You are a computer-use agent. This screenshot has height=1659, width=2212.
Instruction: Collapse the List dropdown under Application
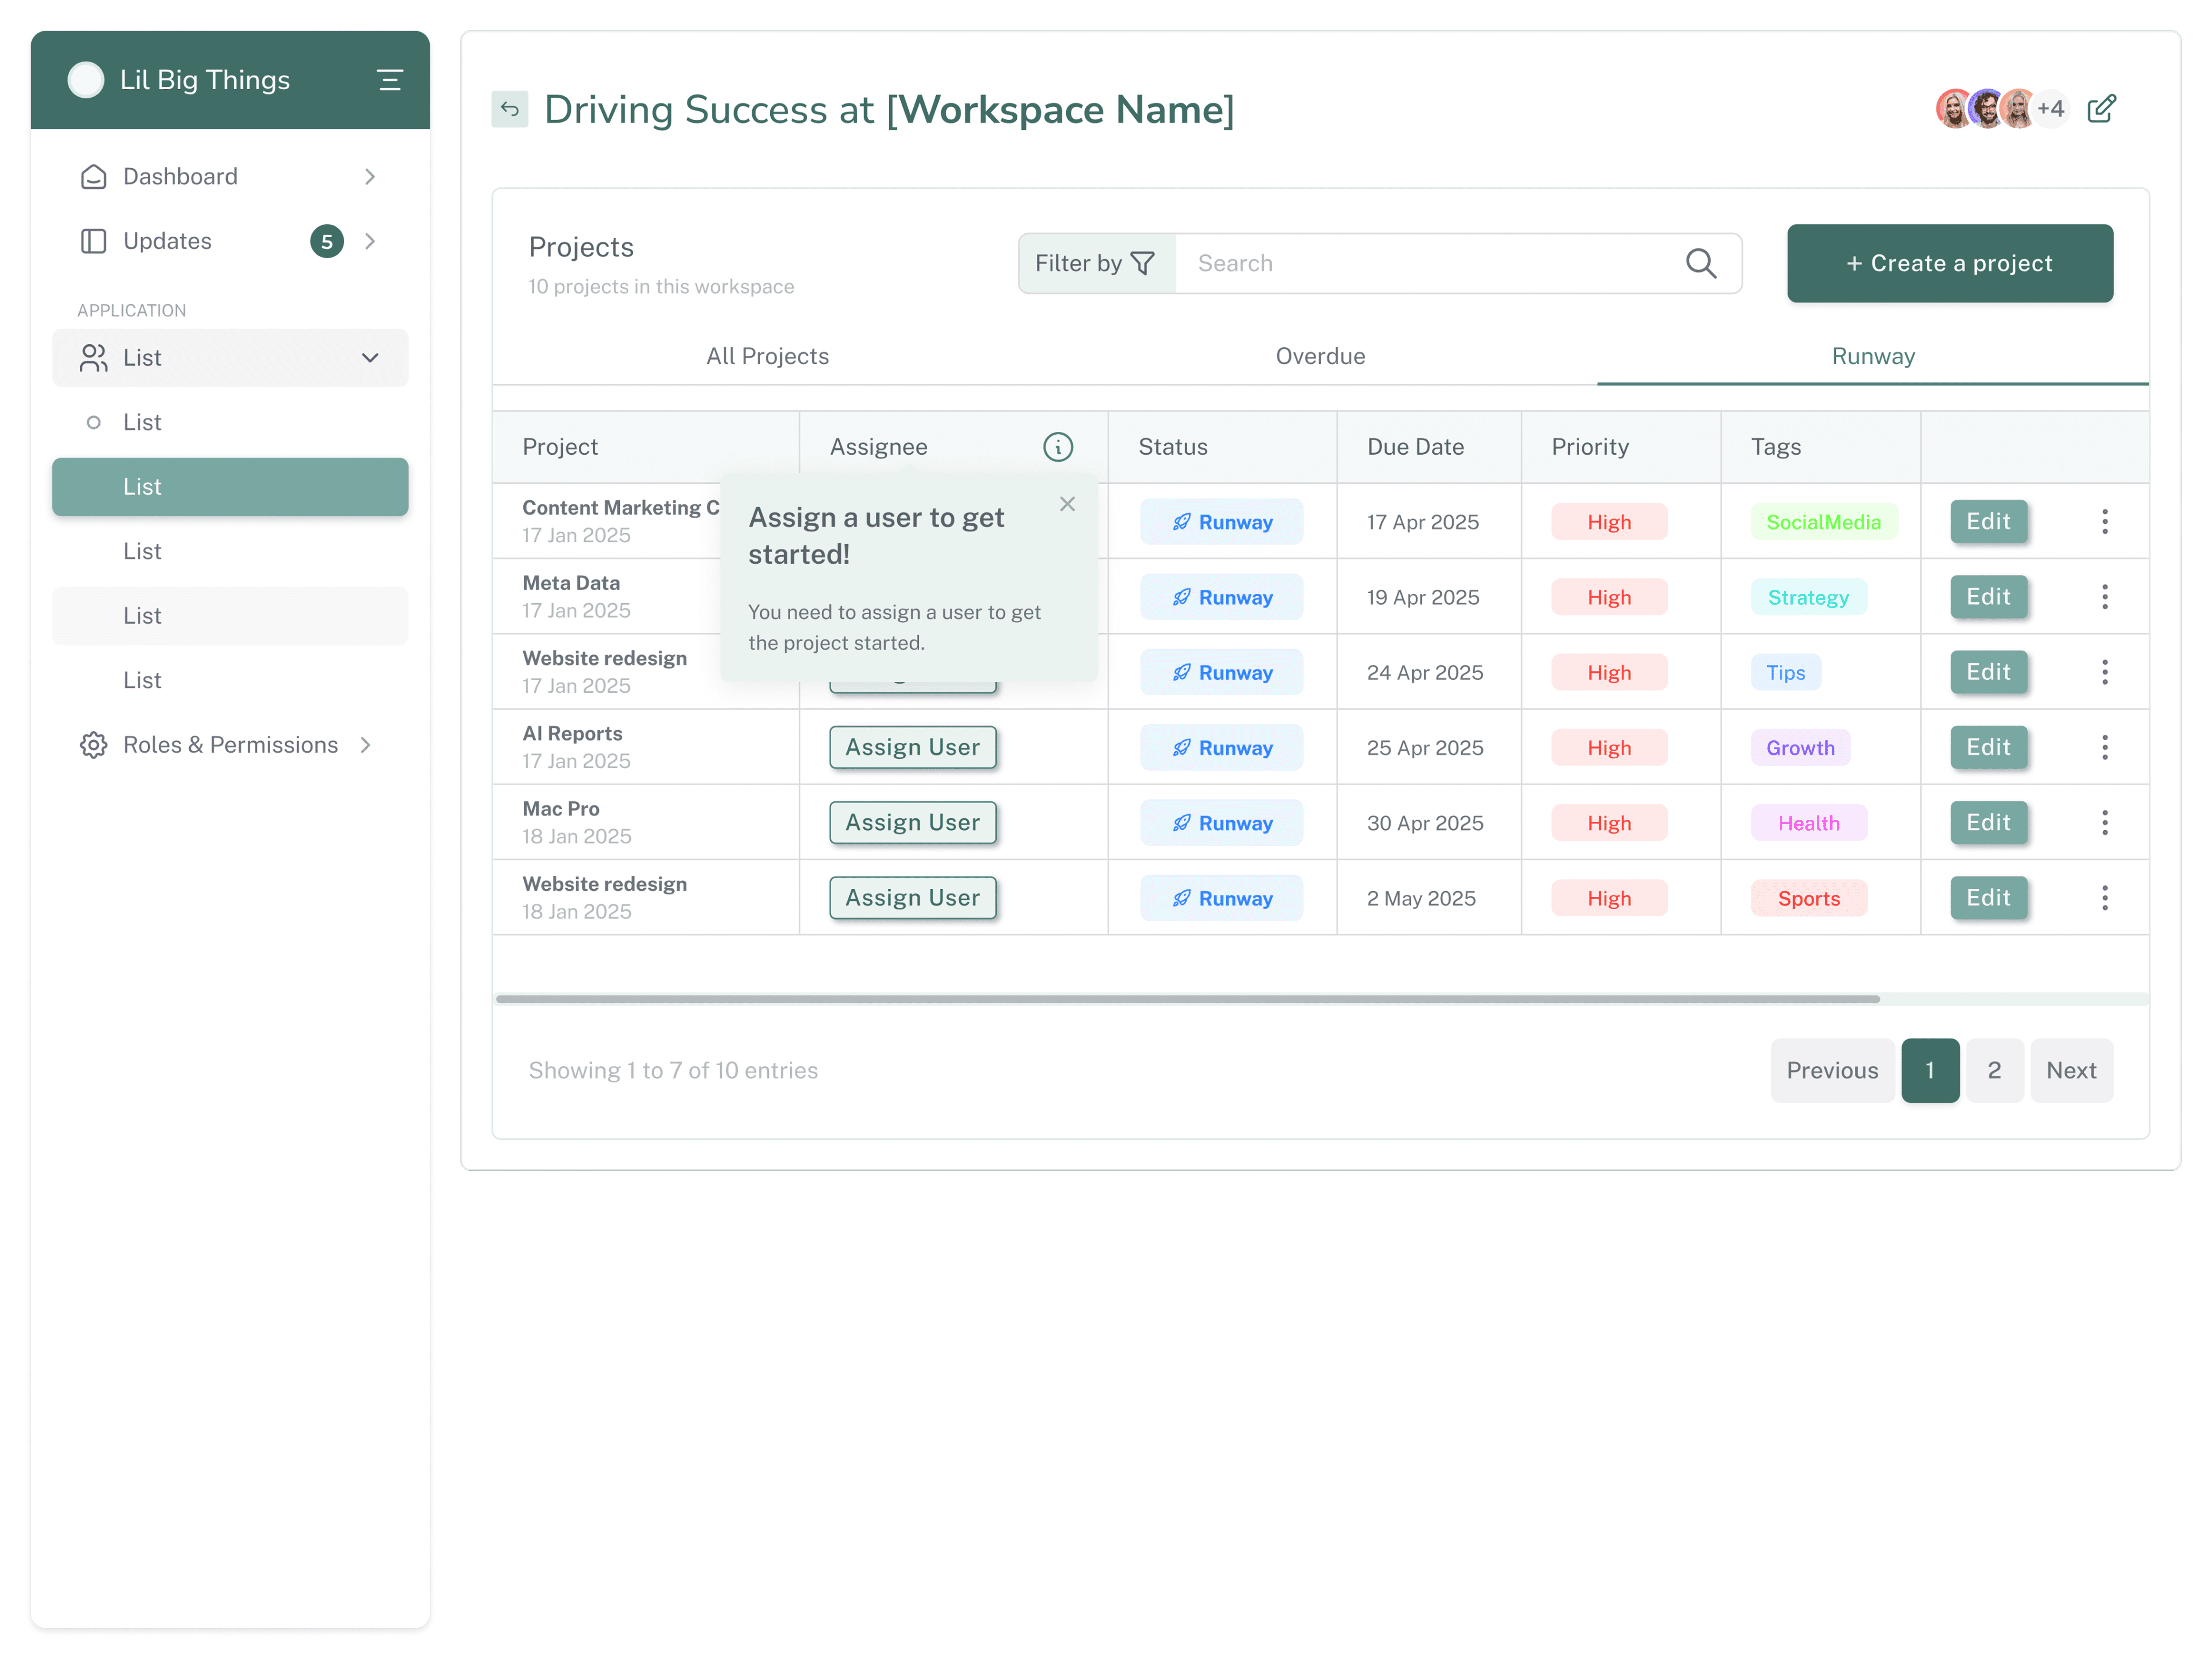(x=370, y=358)
